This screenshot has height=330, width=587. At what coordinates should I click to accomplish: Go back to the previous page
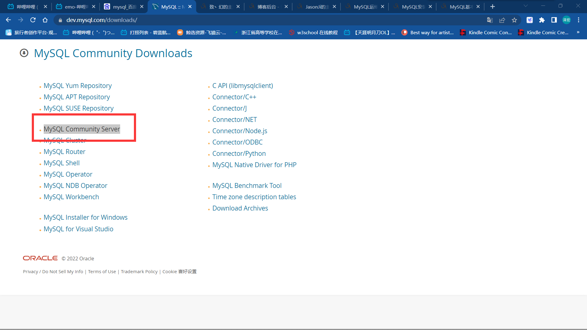[x=8, y=20]
